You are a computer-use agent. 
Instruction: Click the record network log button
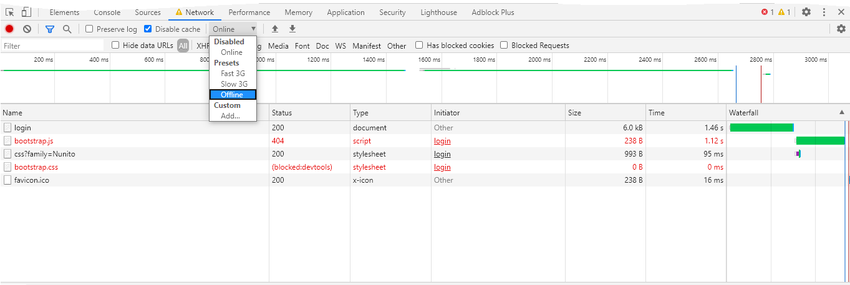click(x=9, y=29)
